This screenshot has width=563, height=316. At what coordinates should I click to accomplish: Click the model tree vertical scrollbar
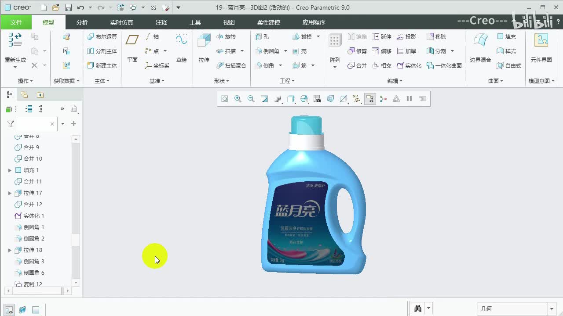(x=76, y=211)
